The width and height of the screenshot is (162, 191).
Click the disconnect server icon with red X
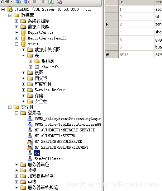point(27,2)
